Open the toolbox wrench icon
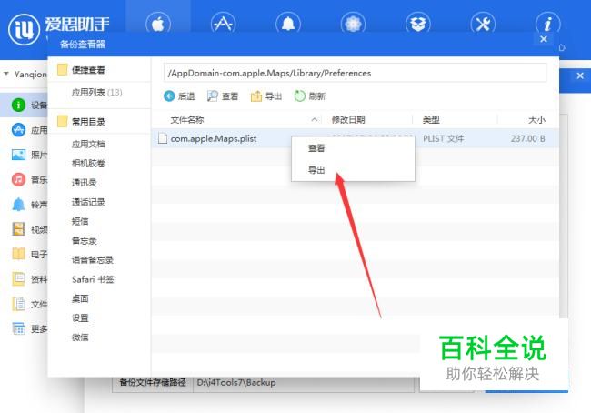Screen dimensions: 591x413 [x=483, y=25]
